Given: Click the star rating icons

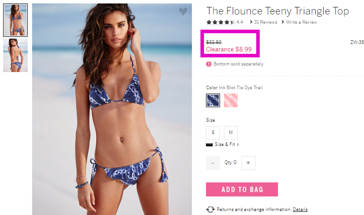Looking at the screenshot, I should 220,22.
